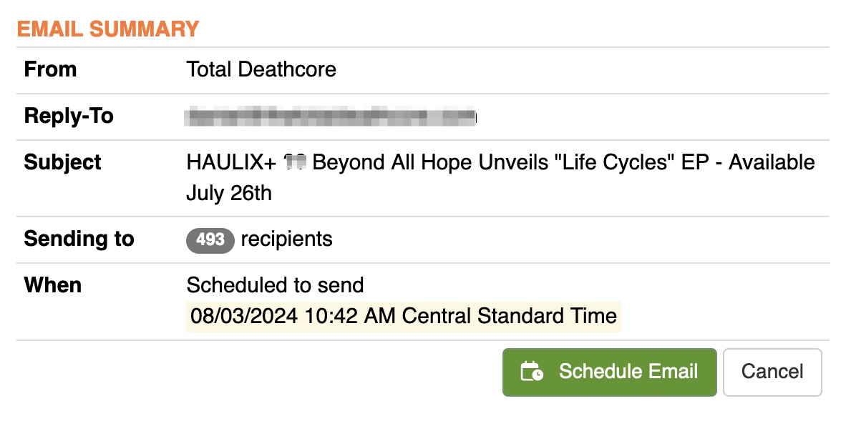Image resolution: width=846 pixels, height=426 pixels.
Task: Click the Subject row label
Action: pos(63,163)
